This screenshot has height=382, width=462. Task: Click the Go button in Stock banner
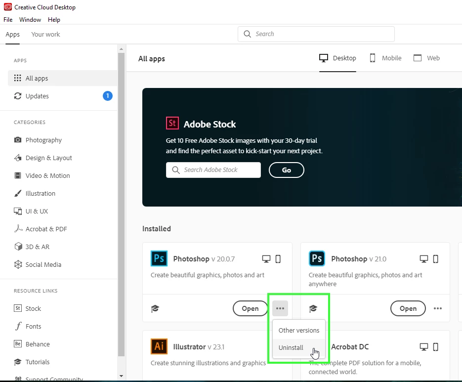pos(287,170)
